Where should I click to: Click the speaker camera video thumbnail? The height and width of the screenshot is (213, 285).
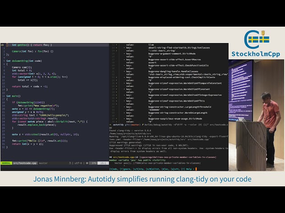(x=256, y=115)
